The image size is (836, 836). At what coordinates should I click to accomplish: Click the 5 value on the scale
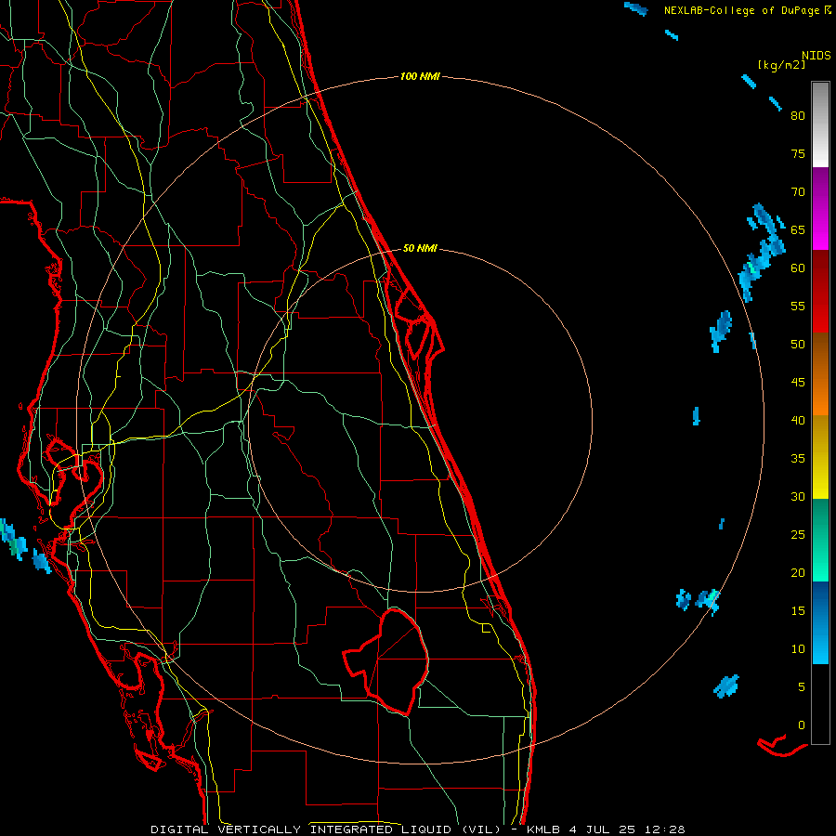pos(802,687)
